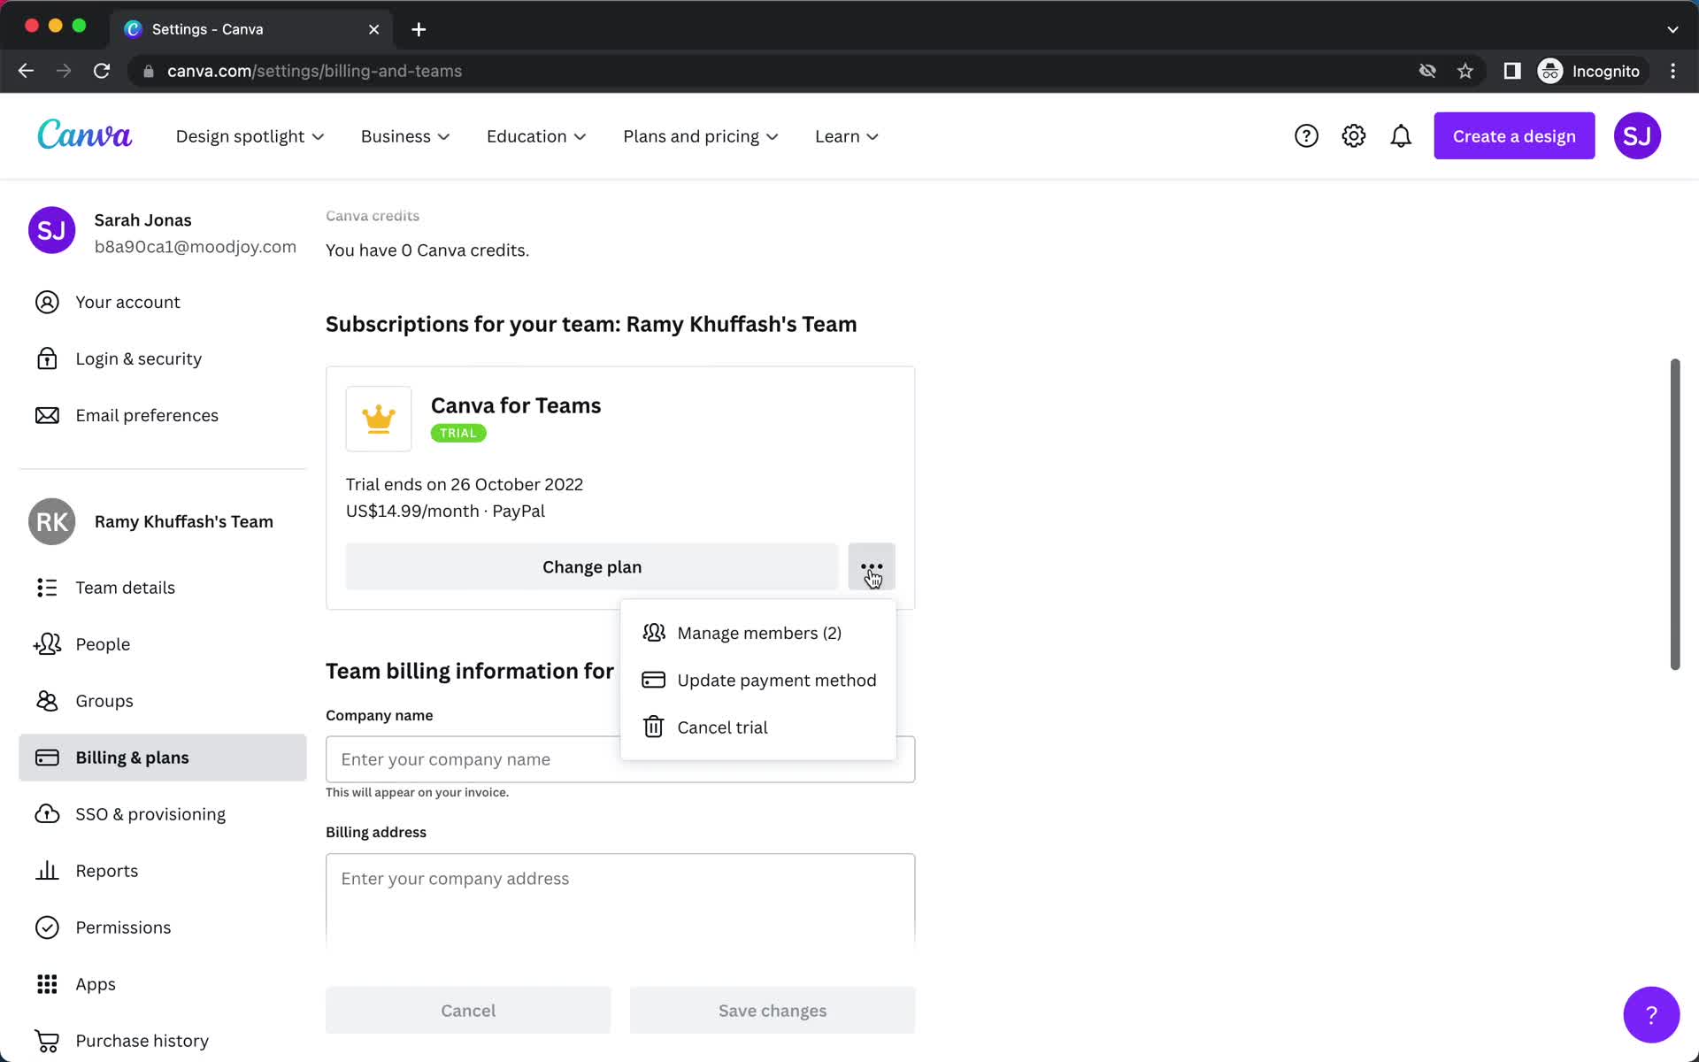The height and width of the screenshot is (1062, 1699).
Task: Click 'Trial ends on 26 October 2022' text
Action: point(465,484)
